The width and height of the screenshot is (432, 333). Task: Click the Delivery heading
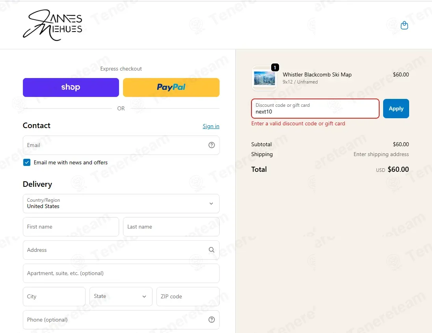(37, 184)
